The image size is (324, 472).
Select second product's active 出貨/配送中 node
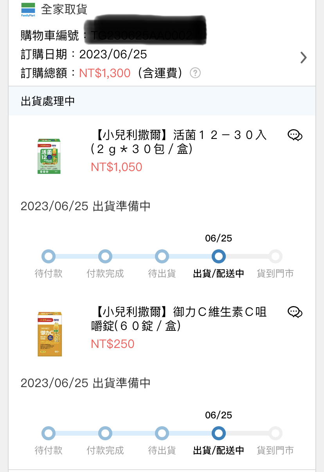219,434
